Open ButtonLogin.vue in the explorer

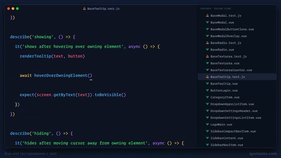pyautogui.click(x=224, y=91)
